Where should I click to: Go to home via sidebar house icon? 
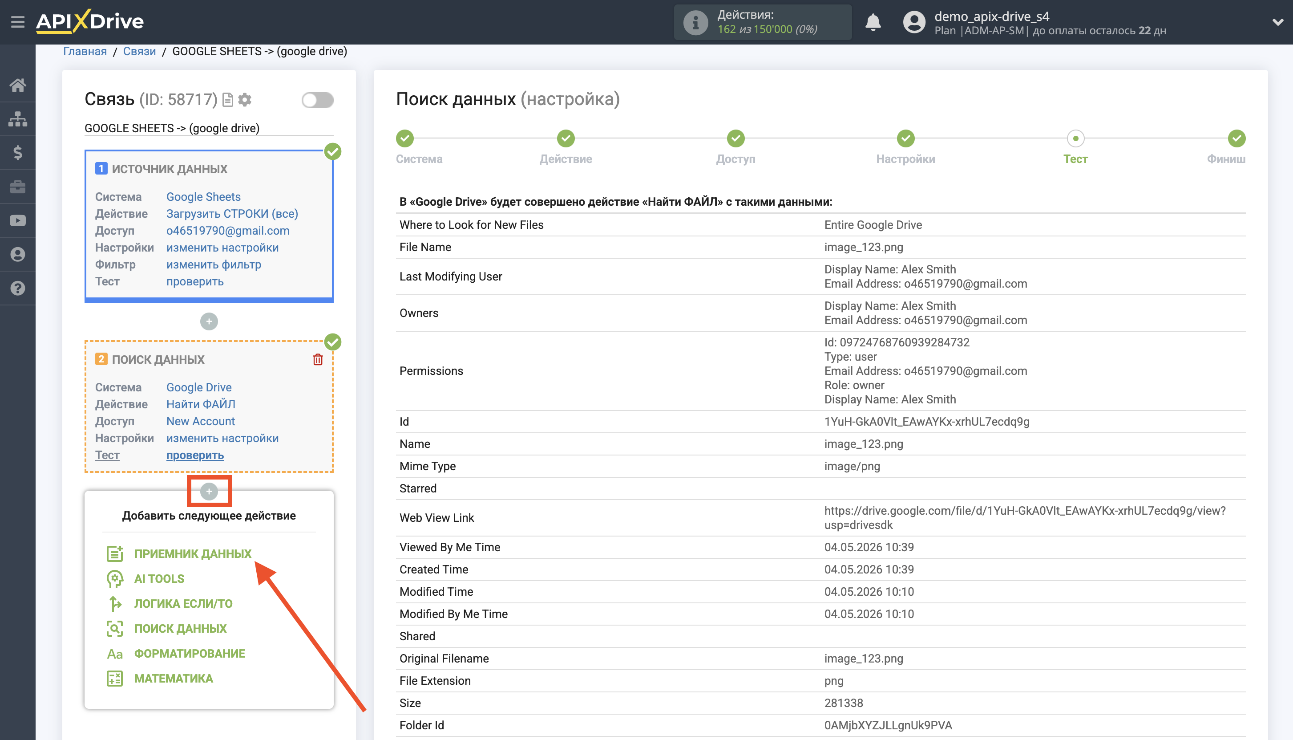(x=18, y=85)
